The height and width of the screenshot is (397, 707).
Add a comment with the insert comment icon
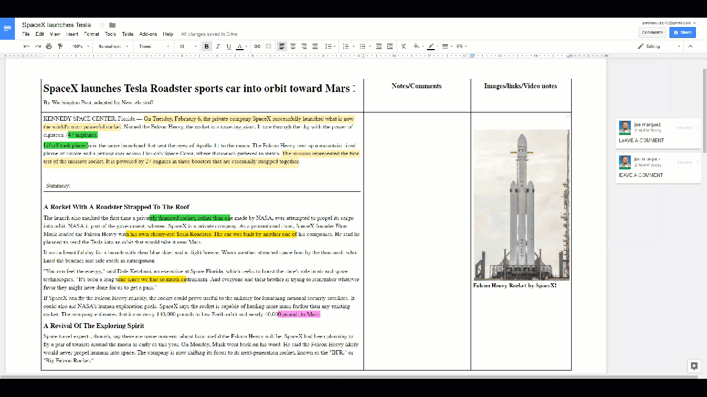click(268, 46)
